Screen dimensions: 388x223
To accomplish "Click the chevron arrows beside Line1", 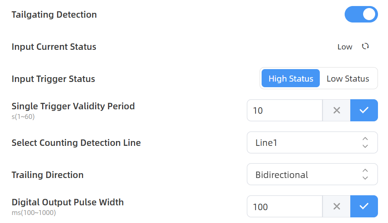I will 365,143.
